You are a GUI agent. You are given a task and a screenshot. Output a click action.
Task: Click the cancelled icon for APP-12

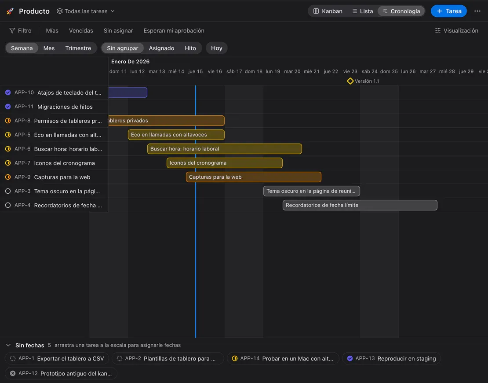(13, 373)
